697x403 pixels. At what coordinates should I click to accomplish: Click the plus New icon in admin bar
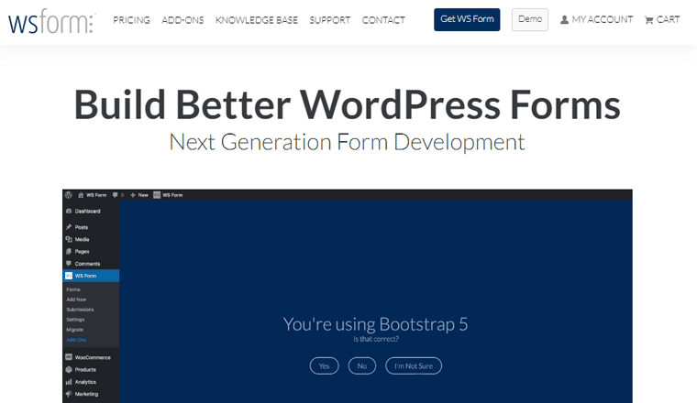(132, 195)
